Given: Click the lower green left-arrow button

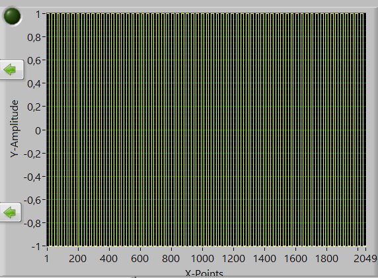Looking at the screenshot, I should pos(10,212).
